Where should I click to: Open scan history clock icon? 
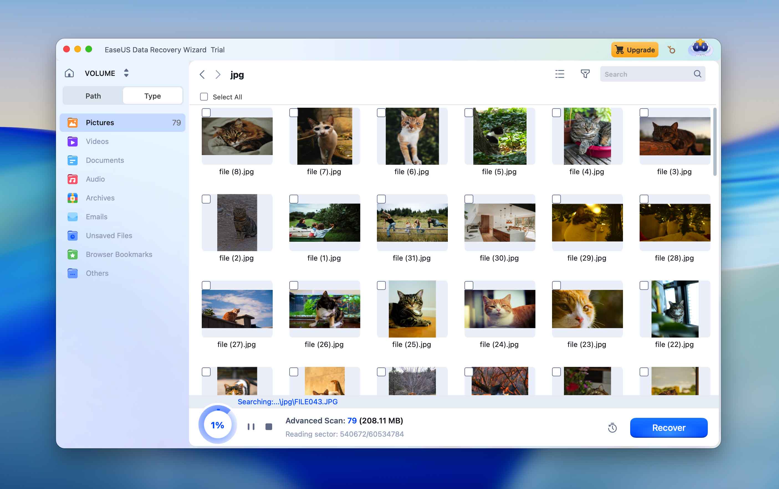612,428
